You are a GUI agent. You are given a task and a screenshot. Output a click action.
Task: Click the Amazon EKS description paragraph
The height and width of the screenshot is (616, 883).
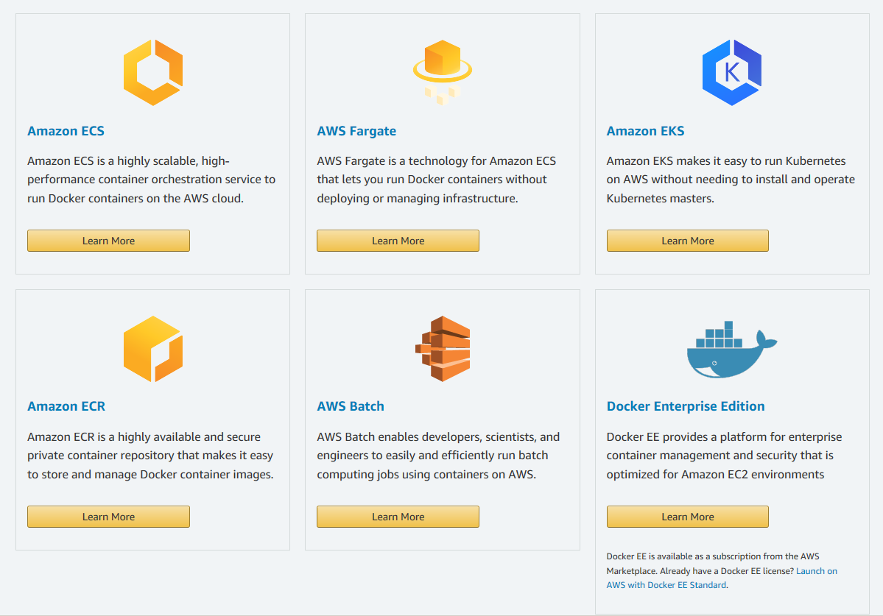coord(731,180)
